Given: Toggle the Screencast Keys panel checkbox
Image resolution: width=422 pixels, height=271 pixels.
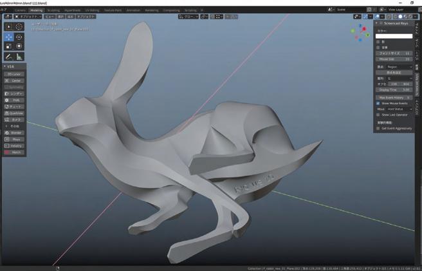Looking at the screenshot, I should click(x=381, y=23).
